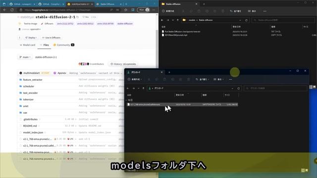Open the .gitattributes file
This screenshot has height=178, width=317.
(30, 119)
